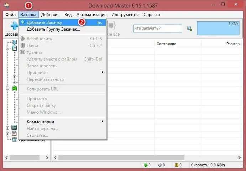Close the open Закачка menu via its title

coord(28,15)
